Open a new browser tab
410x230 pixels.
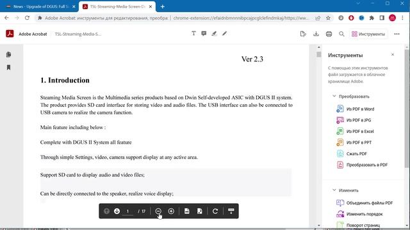[x=162, y=7]
